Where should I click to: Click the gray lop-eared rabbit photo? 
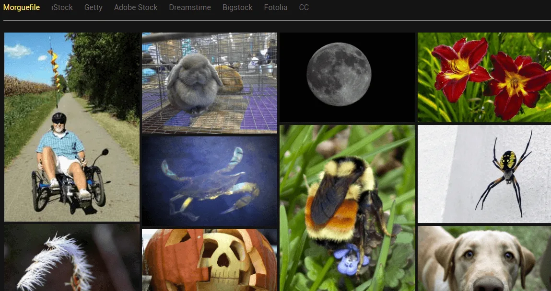point(209,83)
